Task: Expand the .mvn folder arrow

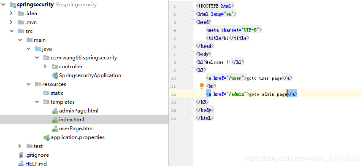Action: [11, 22]
